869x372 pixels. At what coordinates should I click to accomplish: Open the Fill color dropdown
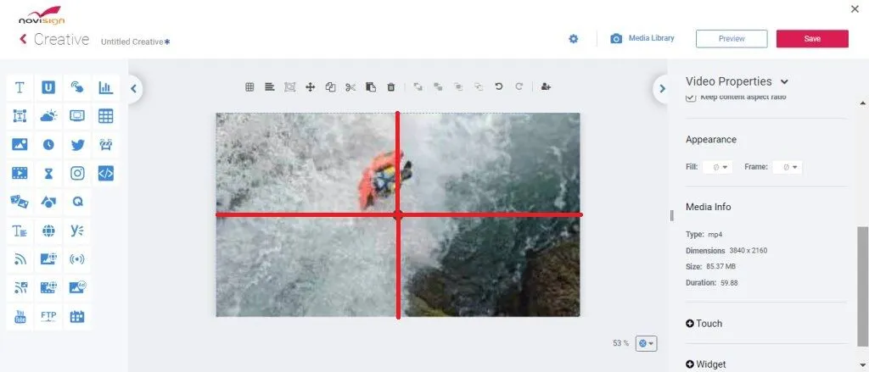720,167
